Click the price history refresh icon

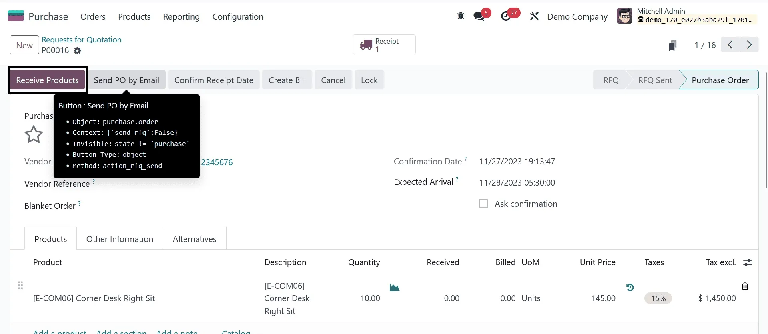[x=630, y=287]
